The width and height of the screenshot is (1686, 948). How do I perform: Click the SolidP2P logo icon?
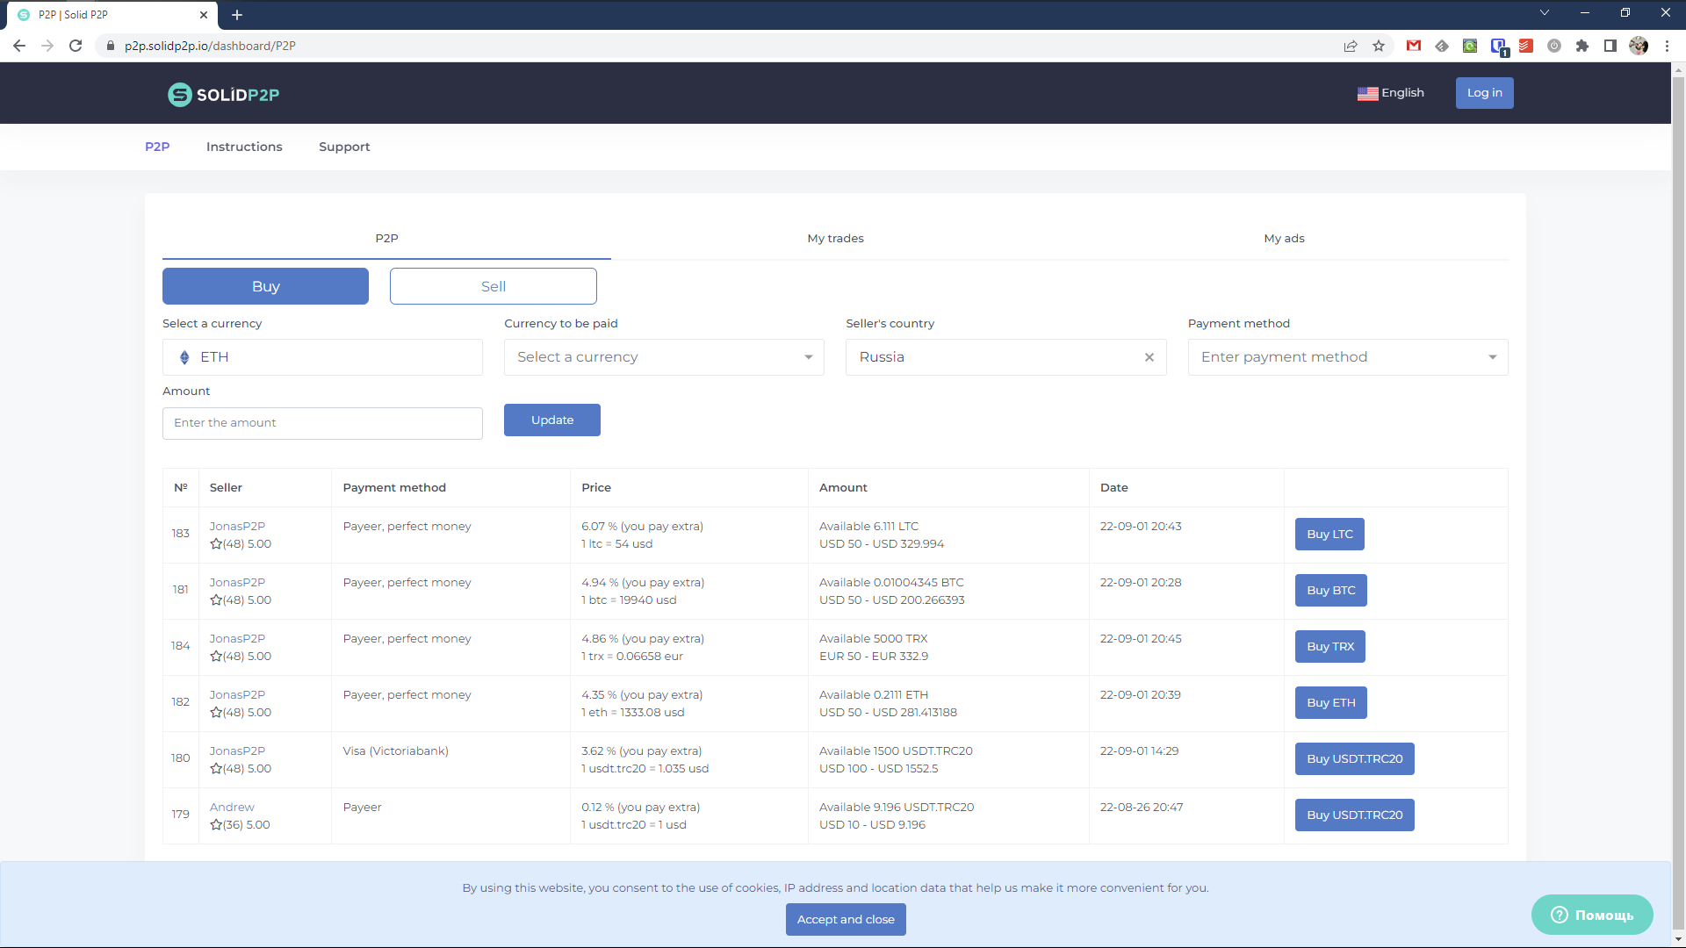point(179,95)
